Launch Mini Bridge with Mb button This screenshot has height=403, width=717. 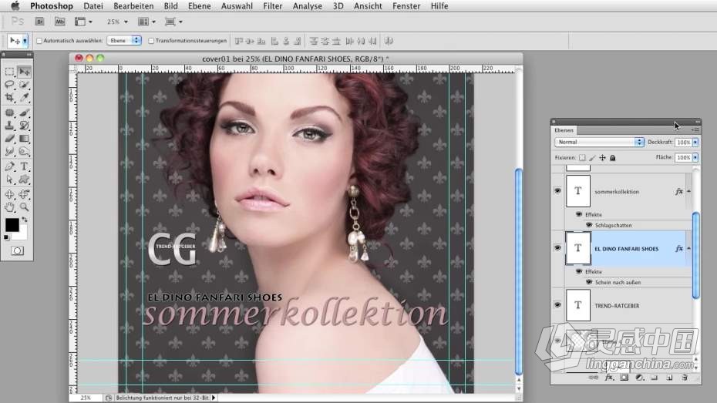click(59, 22)
